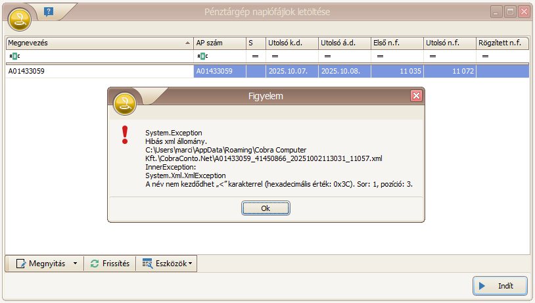
Task: Open equals filter operator under Utolsó k.d.
Action: [x=273, y=57]
